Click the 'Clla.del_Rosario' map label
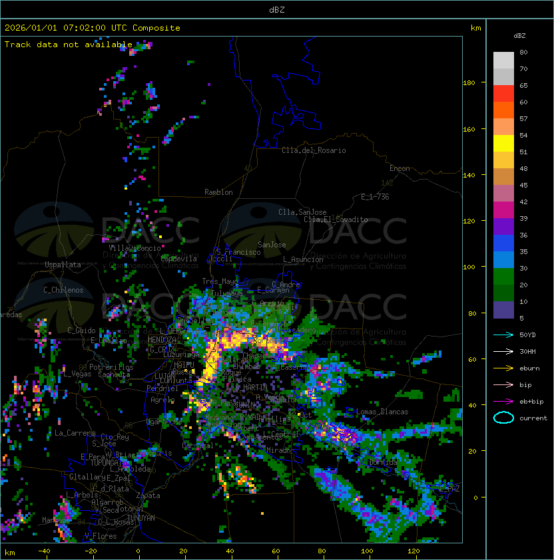The height and width of the screenshot is (560, 554). [314, 150]
